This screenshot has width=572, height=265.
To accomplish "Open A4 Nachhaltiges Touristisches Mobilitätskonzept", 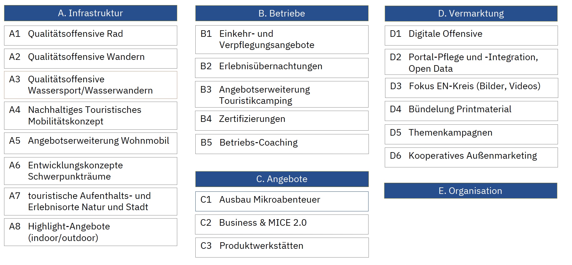I will pyautogui.click(x=91, y=116).
